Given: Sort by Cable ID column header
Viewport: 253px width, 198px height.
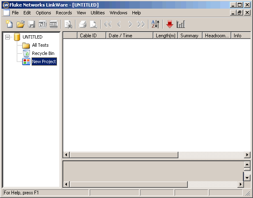Looking at the screenshot, I should [88, 36].
